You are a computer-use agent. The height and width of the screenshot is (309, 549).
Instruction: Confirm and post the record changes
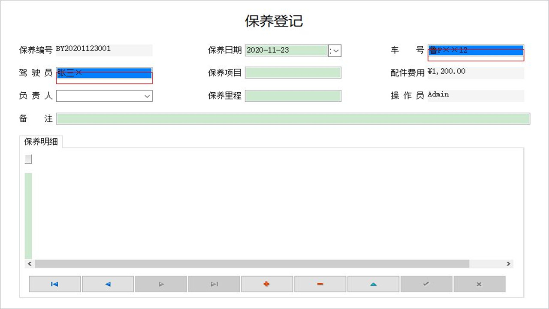pyautogui.click(x=426, y=284)
